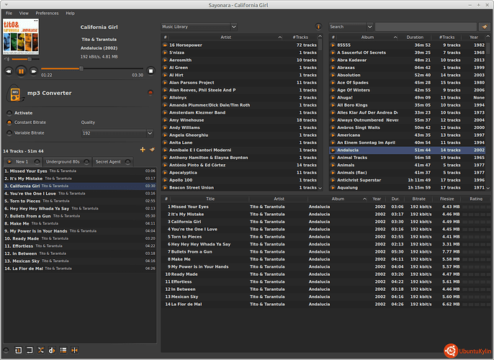494x360 pixels.
Task: Open the Preferences menu
Action: click(47, 13)
